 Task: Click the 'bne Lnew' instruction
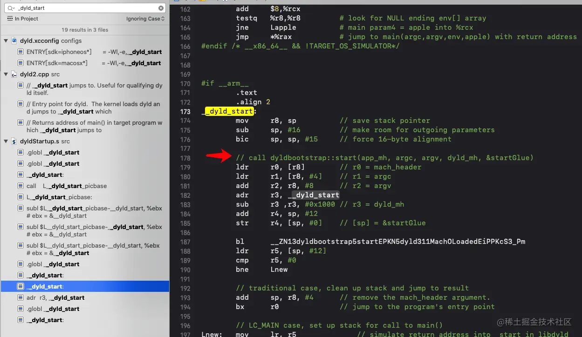point(261,270)
